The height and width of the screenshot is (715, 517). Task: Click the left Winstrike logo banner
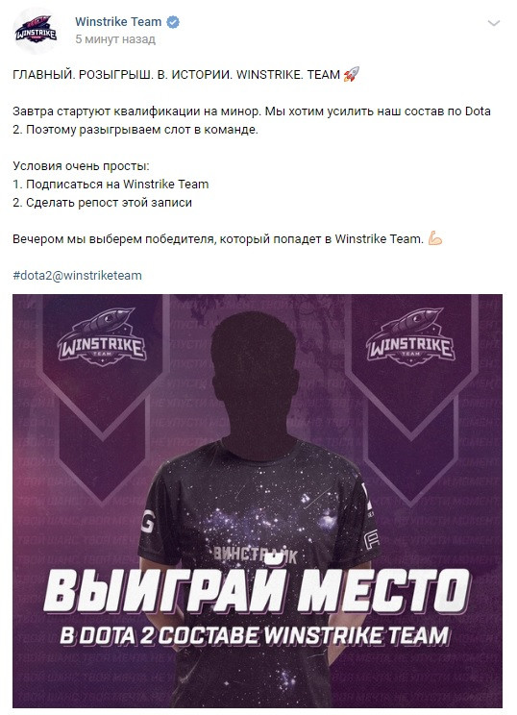coord(102,337)
